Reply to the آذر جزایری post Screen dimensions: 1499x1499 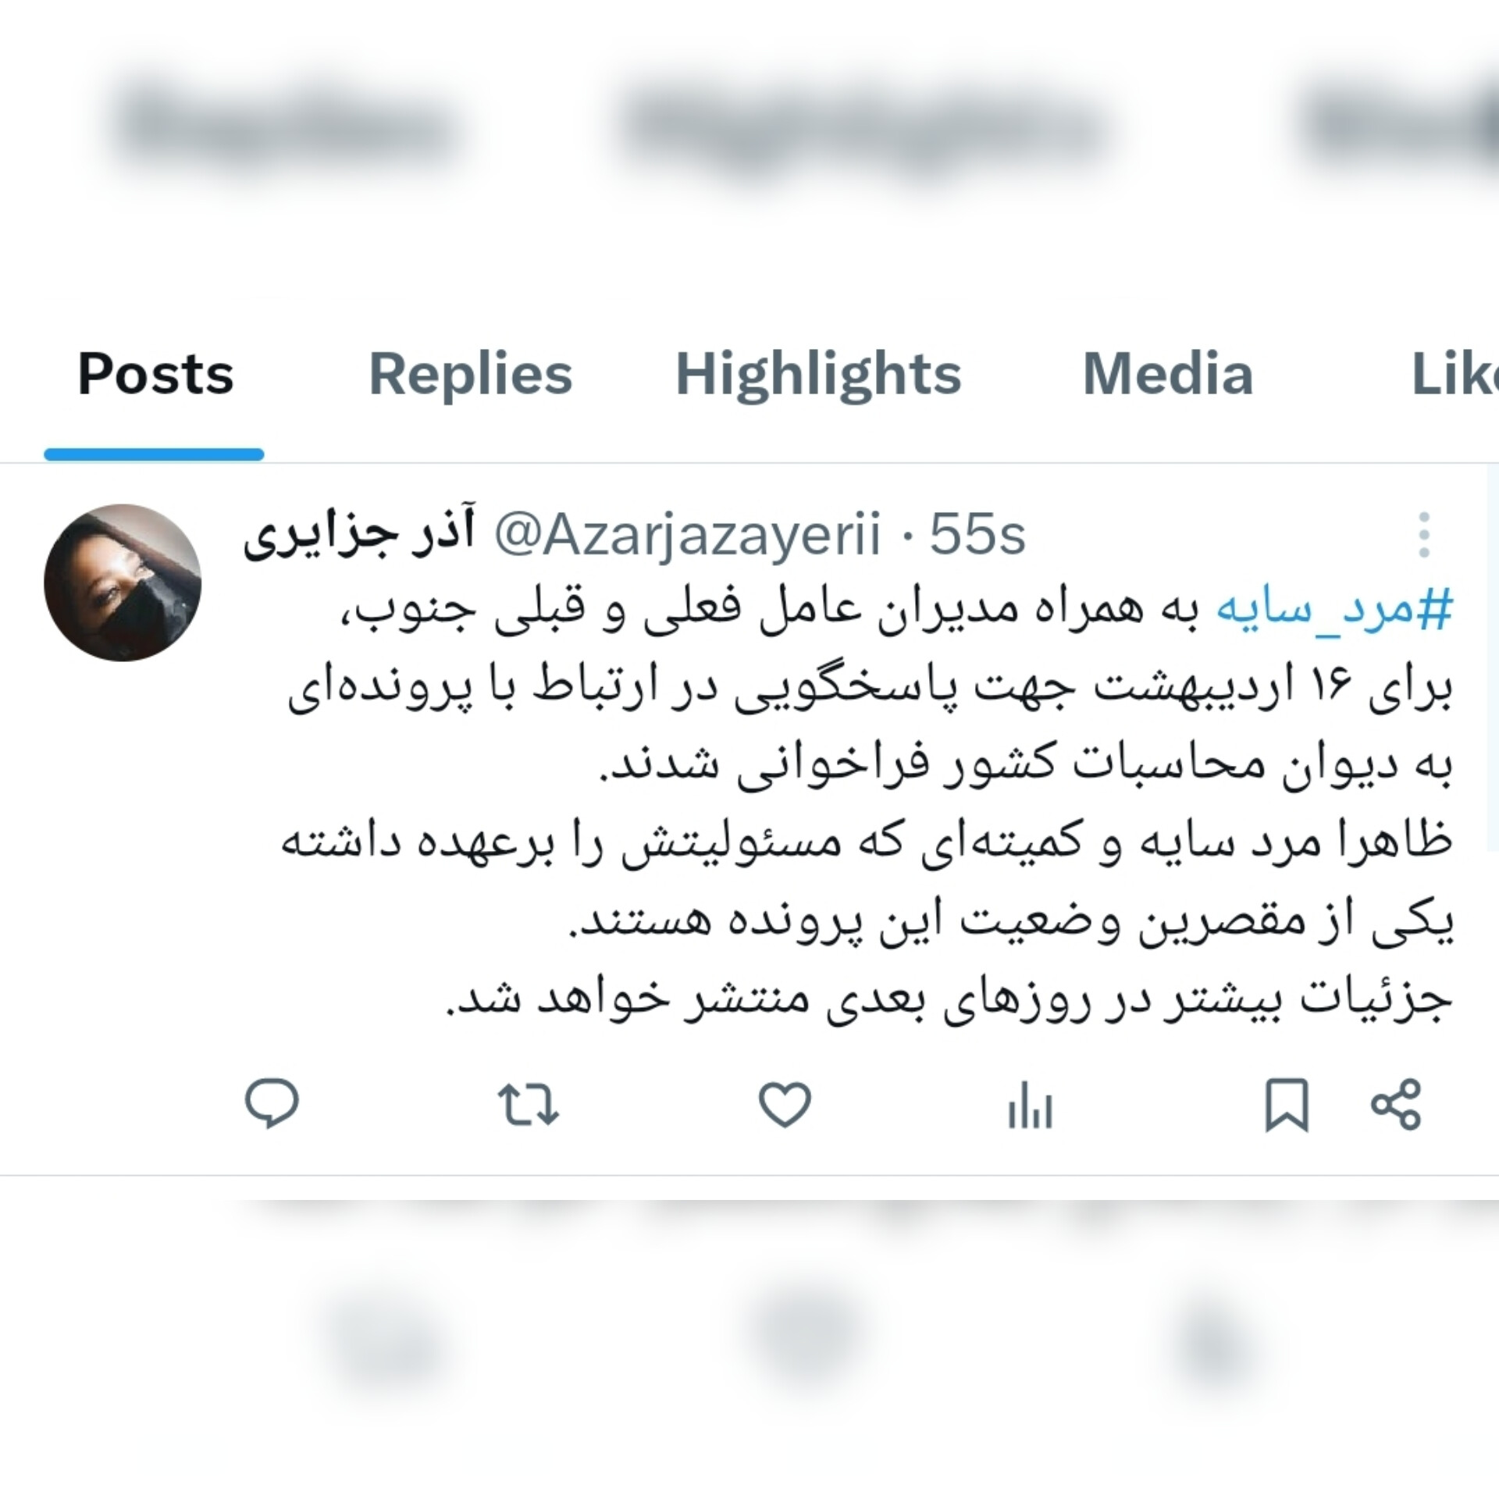[272, 1104]
